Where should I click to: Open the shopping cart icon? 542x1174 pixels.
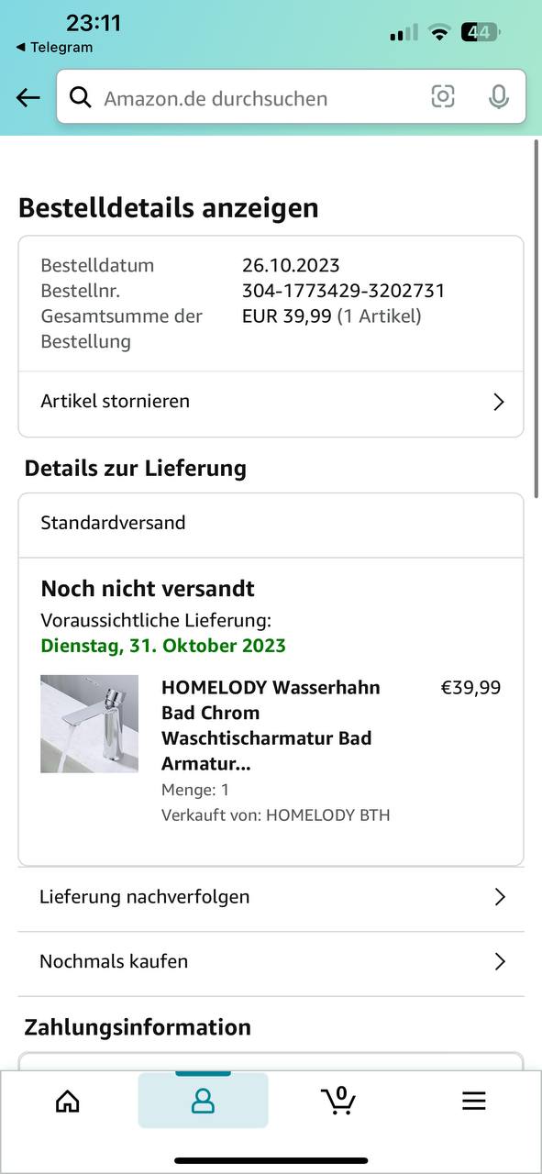pyautogui.click(x=338, y=1100)
